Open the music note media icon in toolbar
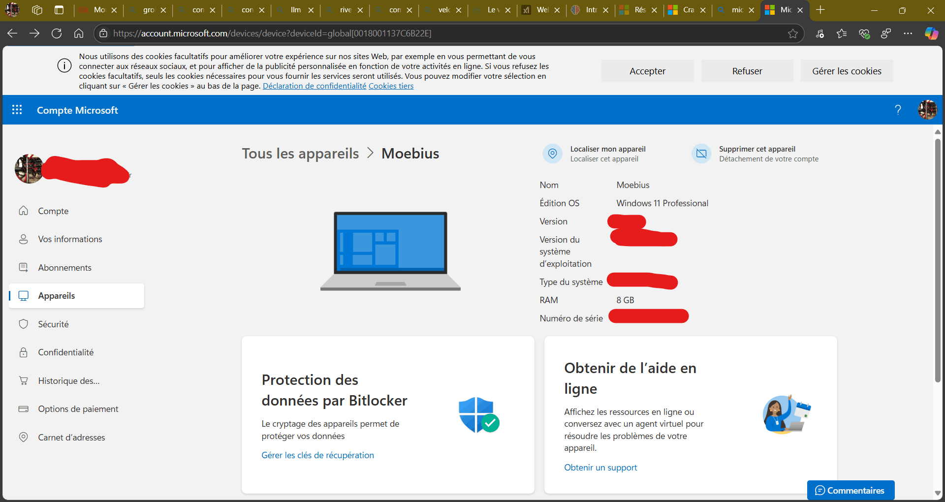 pos(819,33)
